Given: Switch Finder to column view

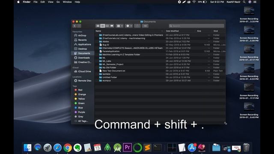Looking at the screenshot, I should pos(107,26).
